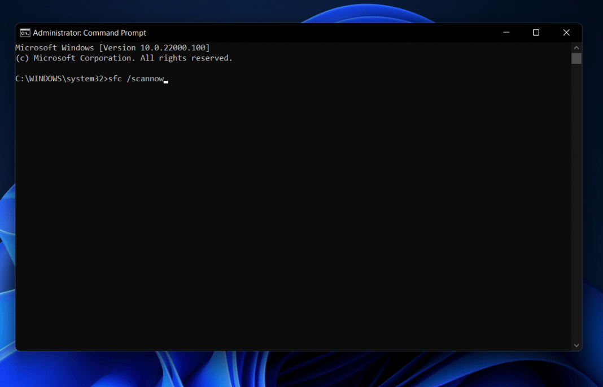The height and width of the screenshot is (387, 603).
Task: Open the Command Prompt system menu icon
Action: (x=25, y=32)
